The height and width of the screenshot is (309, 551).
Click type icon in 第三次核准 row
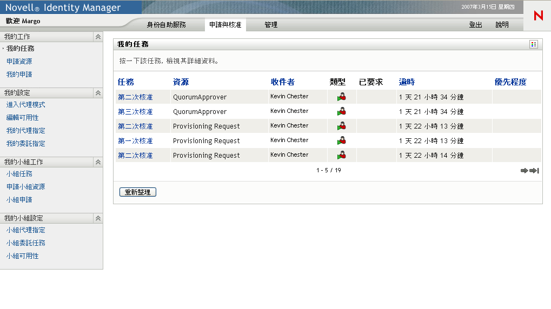pyautogui.click(x=342, y=112)
